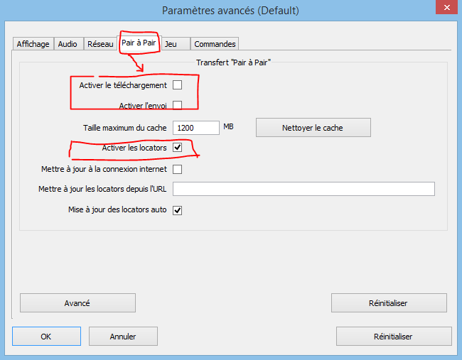Confirm with the OK button
This screenshot has width=462, height=360.
click(46, 336)
